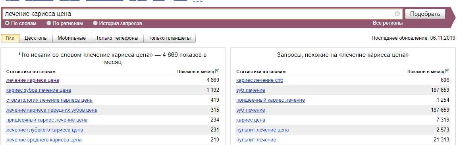Click the value '21 313' impressions

click(x=442, y=139)
